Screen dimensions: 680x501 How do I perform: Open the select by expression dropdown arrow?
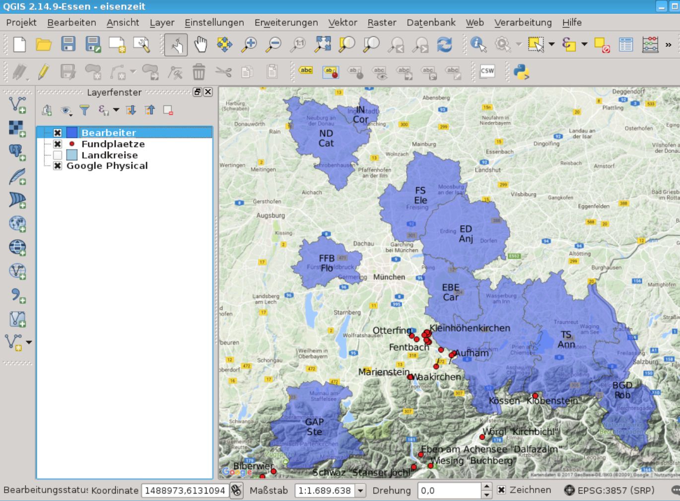pos(584,45)
